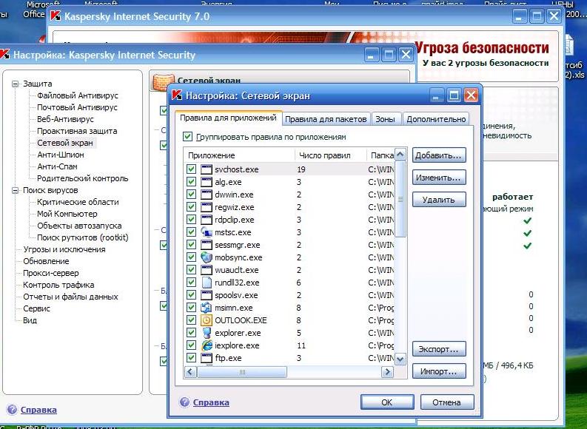Viewport: 587px width, 429px height.
Task: Click the firewall icon beside Сетевой экран heading
Action: [164, 81]
